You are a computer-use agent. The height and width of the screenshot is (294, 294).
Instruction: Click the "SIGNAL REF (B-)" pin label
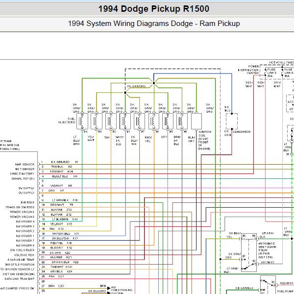(23, 179)
